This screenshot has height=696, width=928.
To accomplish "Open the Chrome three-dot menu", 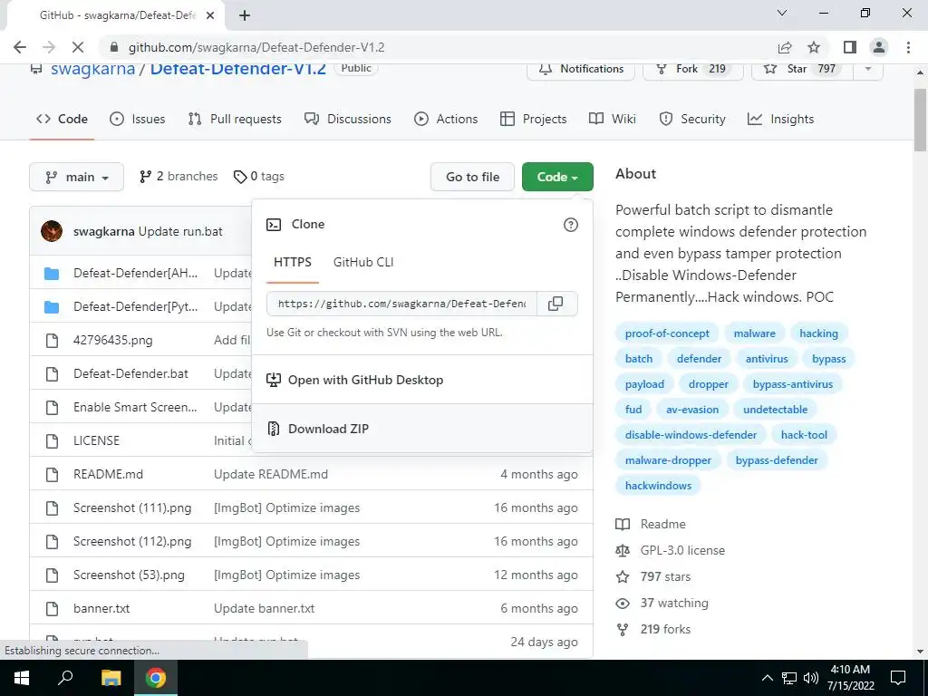I will click(x=908, y=47).
